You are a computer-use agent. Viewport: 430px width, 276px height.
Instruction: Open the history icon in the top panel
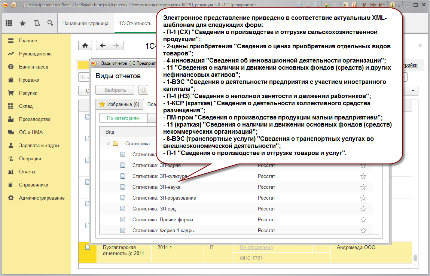(36, 23)
